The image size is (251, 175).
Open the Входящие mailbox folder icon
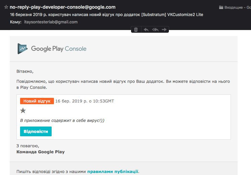(x=221, y=7)
